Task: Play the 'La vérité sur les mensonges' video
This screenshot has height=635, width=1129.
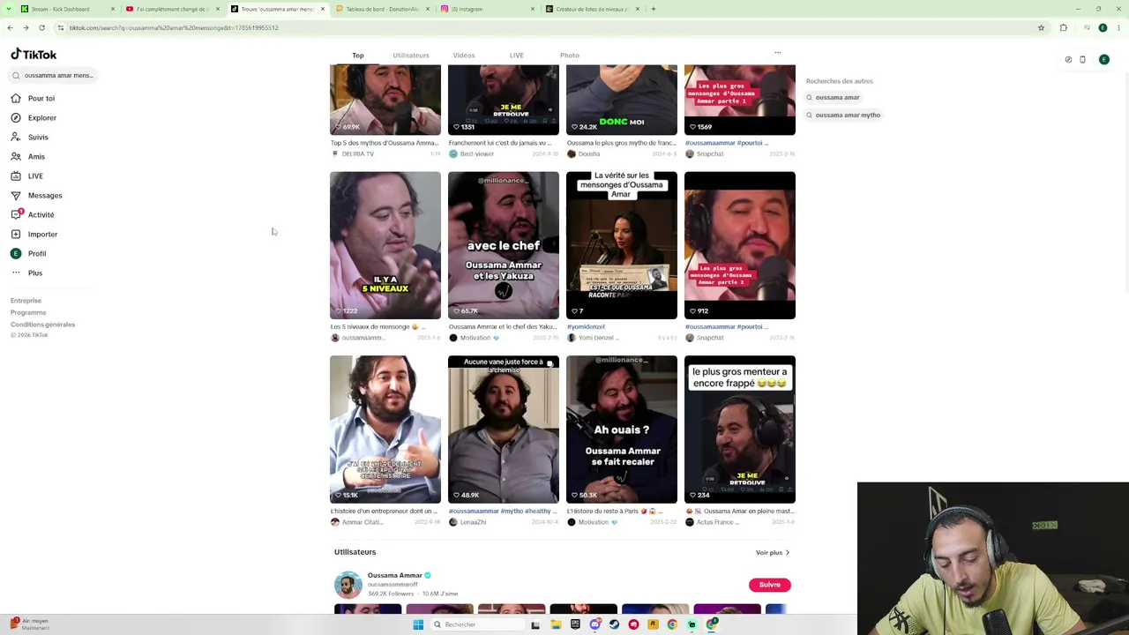Action: pyautogui.click(x=622, y=245)
